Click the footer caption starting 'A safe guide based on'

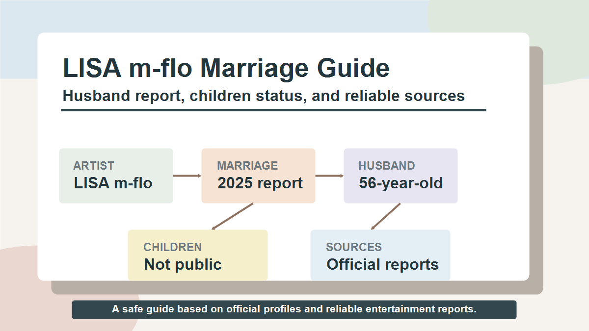coord(294,309)
